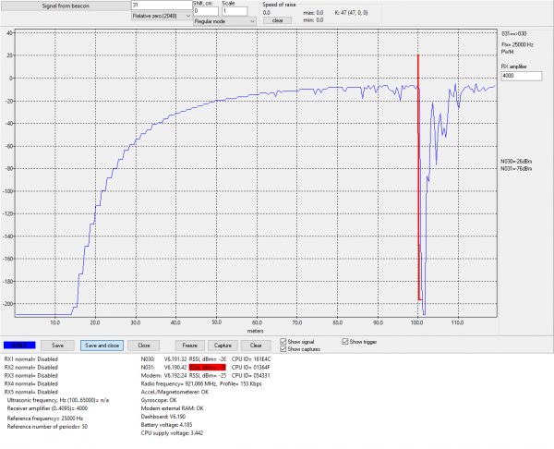The height and width of the screenshot is (449, 554).
Task: Click the Clear button next to Capture
Action: point(256,346)
